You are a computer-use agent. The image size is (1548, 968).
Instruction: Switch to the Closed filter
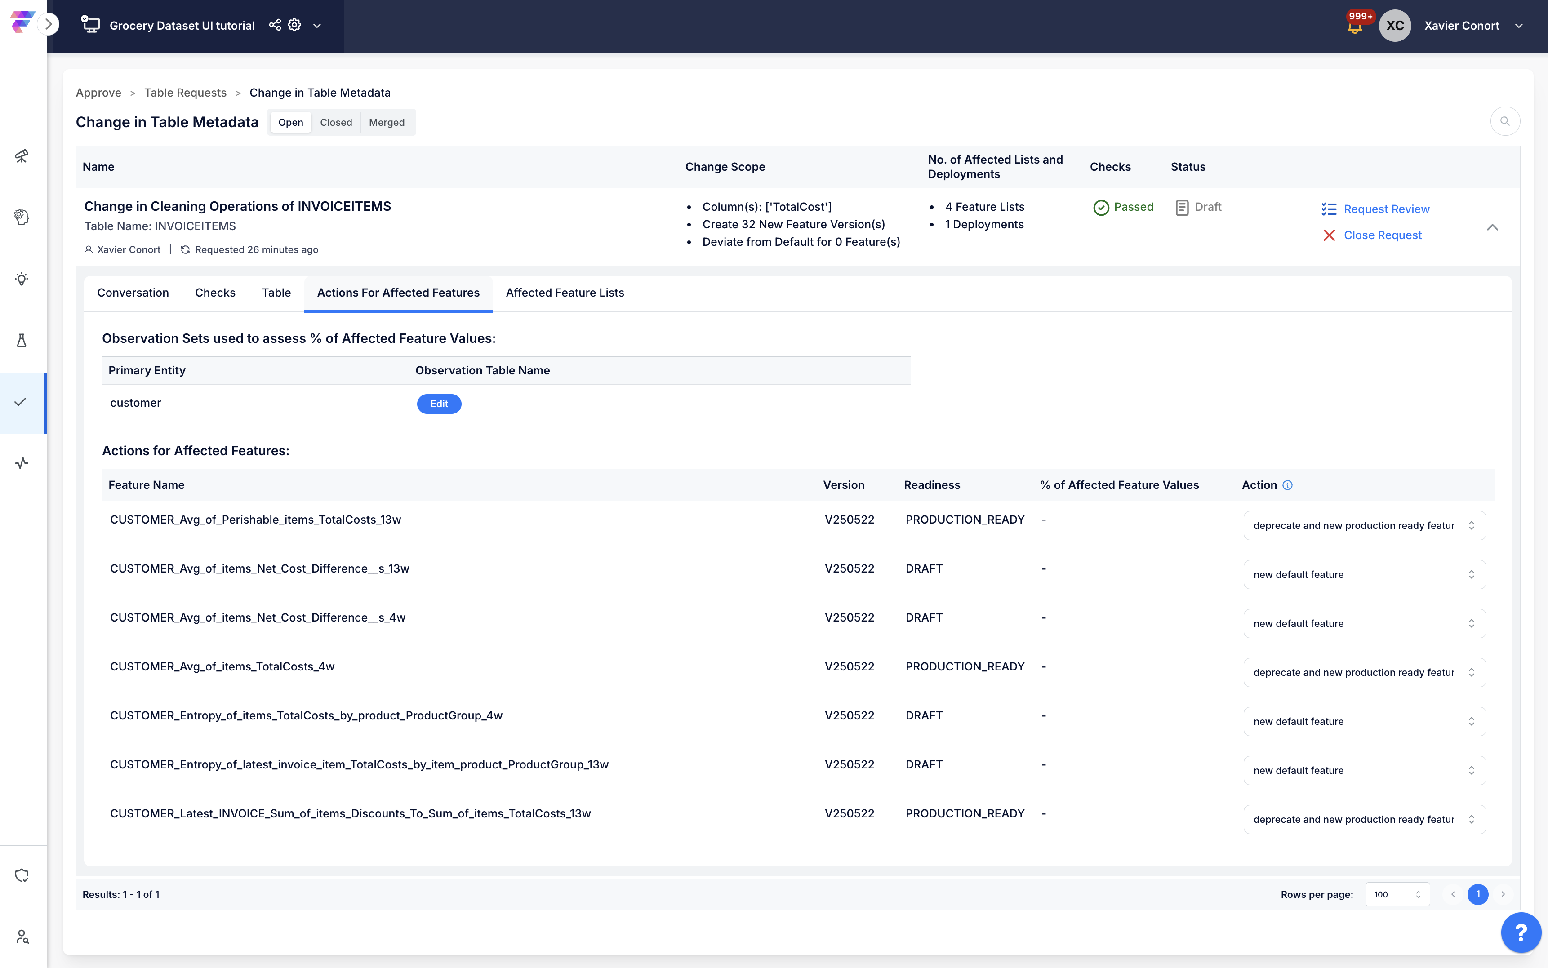pyautogui.click(x=336, y=122)
